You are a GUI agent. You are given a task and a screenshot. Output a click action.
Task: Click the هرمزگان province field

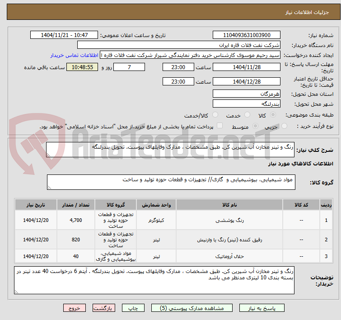[247, 94]
